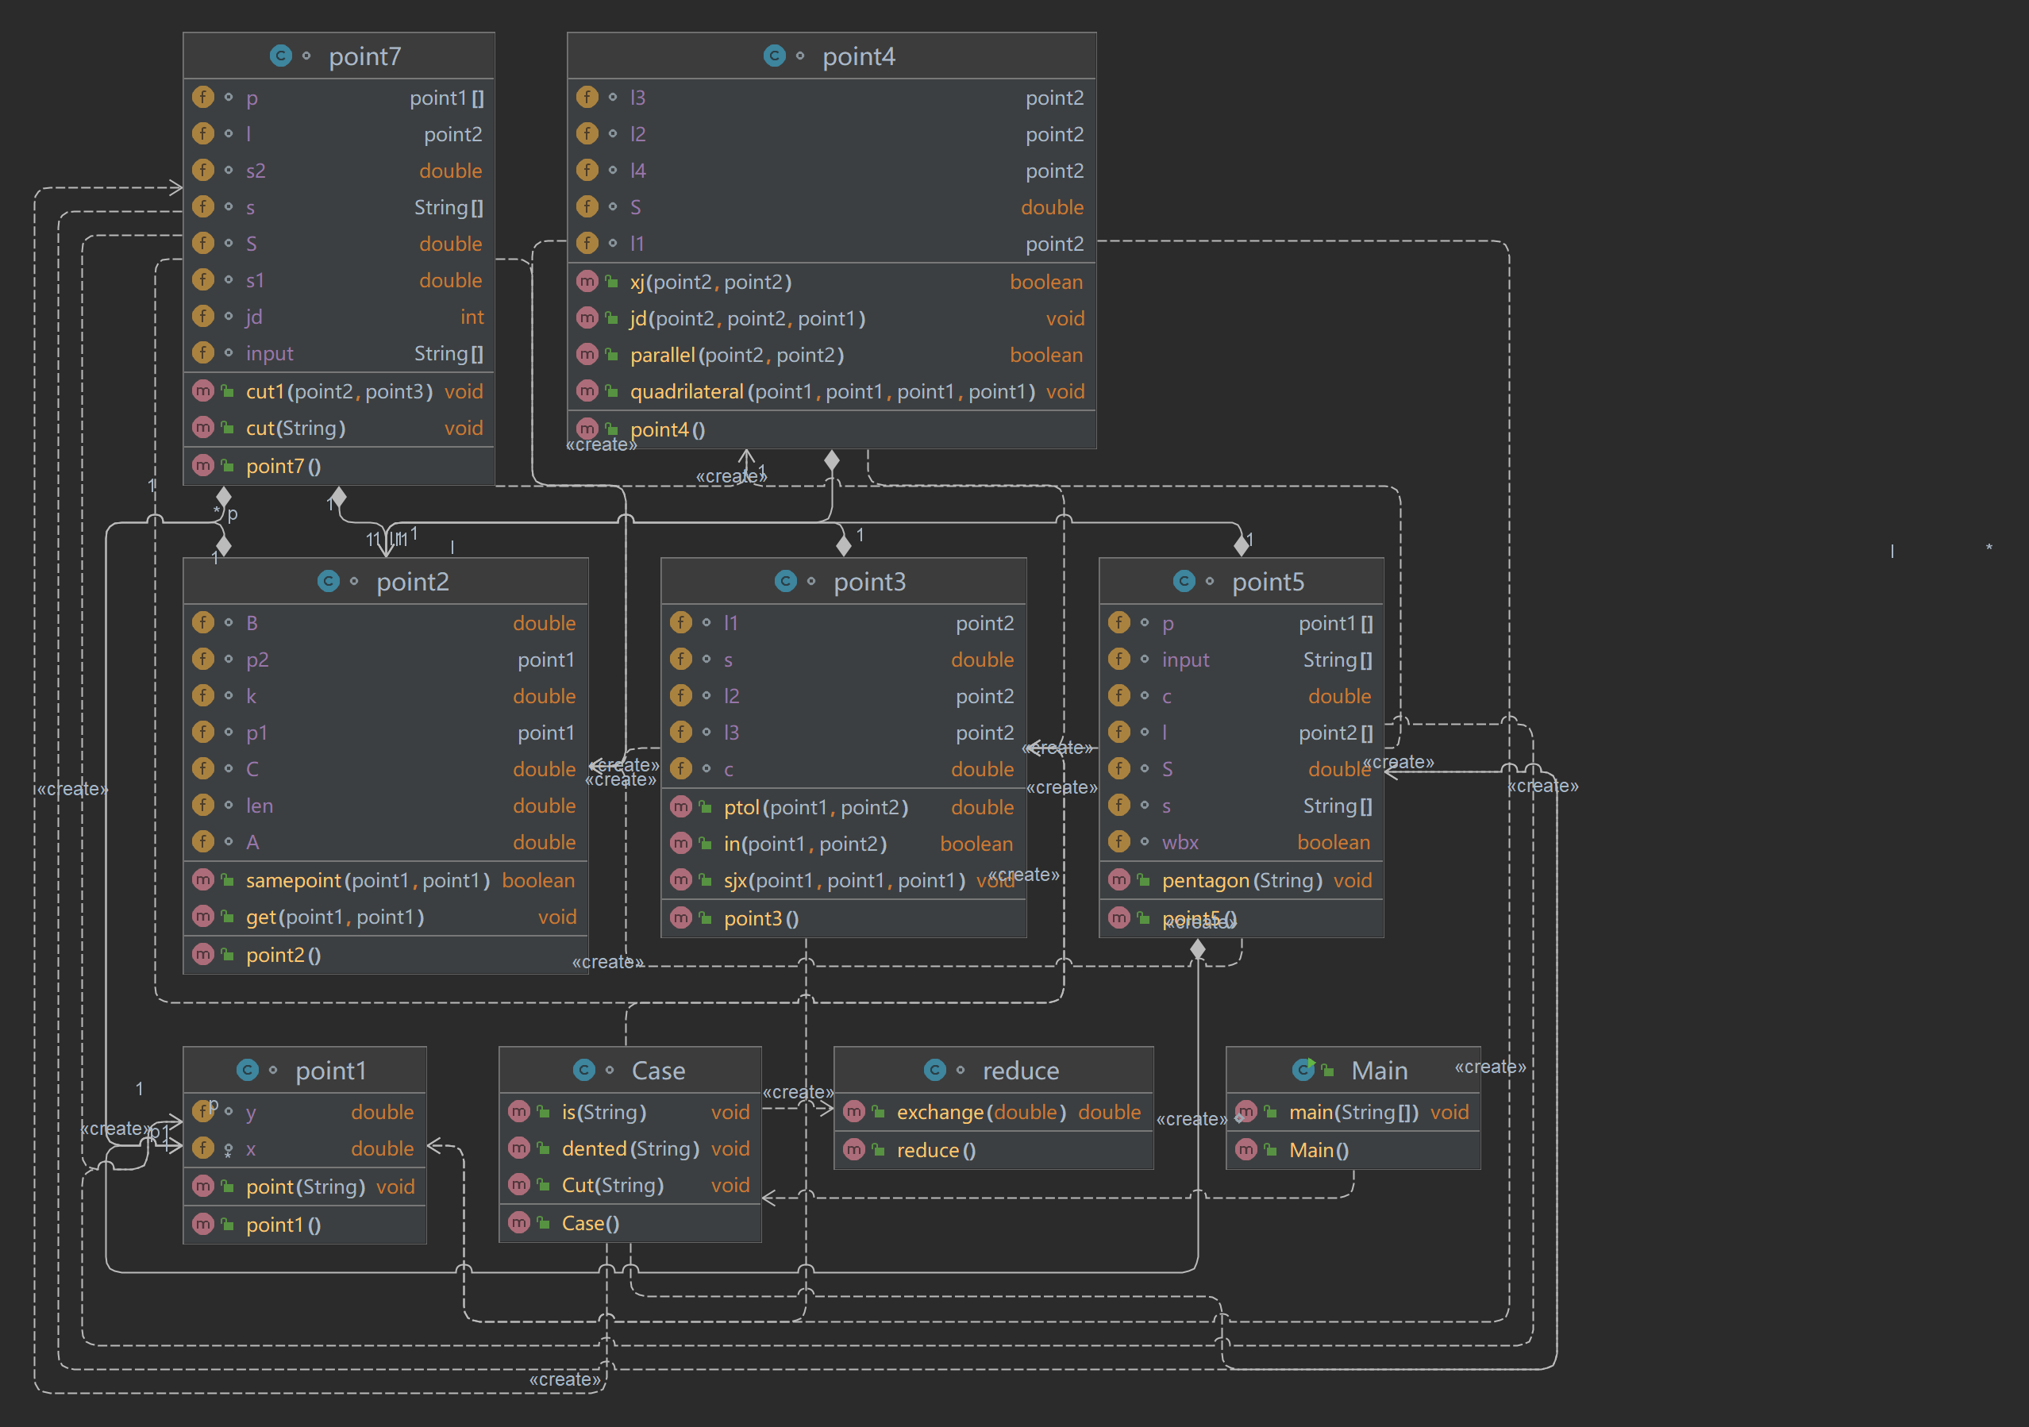Select the Main class header
Viewport: 2029px width, 1427px height.
[1353, 1070]
